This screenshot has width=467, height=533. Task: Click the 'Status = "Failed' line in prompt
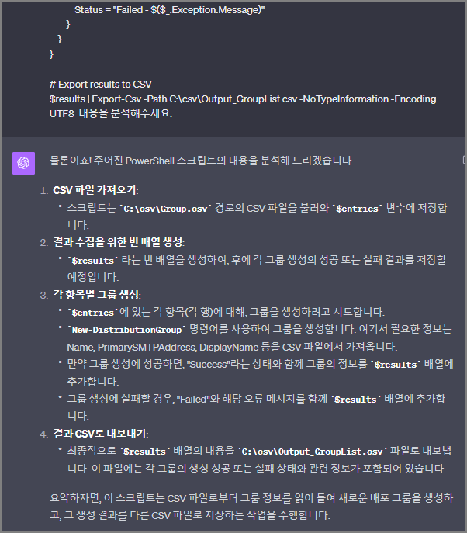[169, 10]
